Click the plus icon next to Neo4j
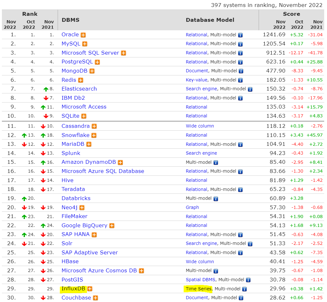 coord(82,208)
